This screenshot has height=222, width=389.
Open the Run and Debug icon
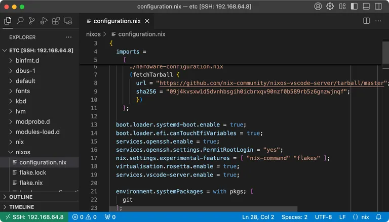click(44, 21)
